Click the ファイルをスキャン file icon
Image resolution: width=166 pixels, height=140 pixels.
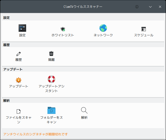coord(19,111)
